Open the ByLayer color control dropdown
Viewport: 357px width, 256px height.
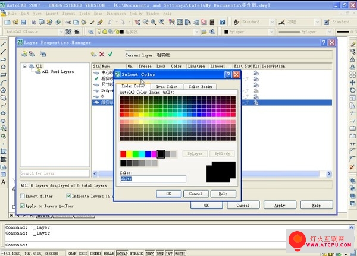point(271,32)
